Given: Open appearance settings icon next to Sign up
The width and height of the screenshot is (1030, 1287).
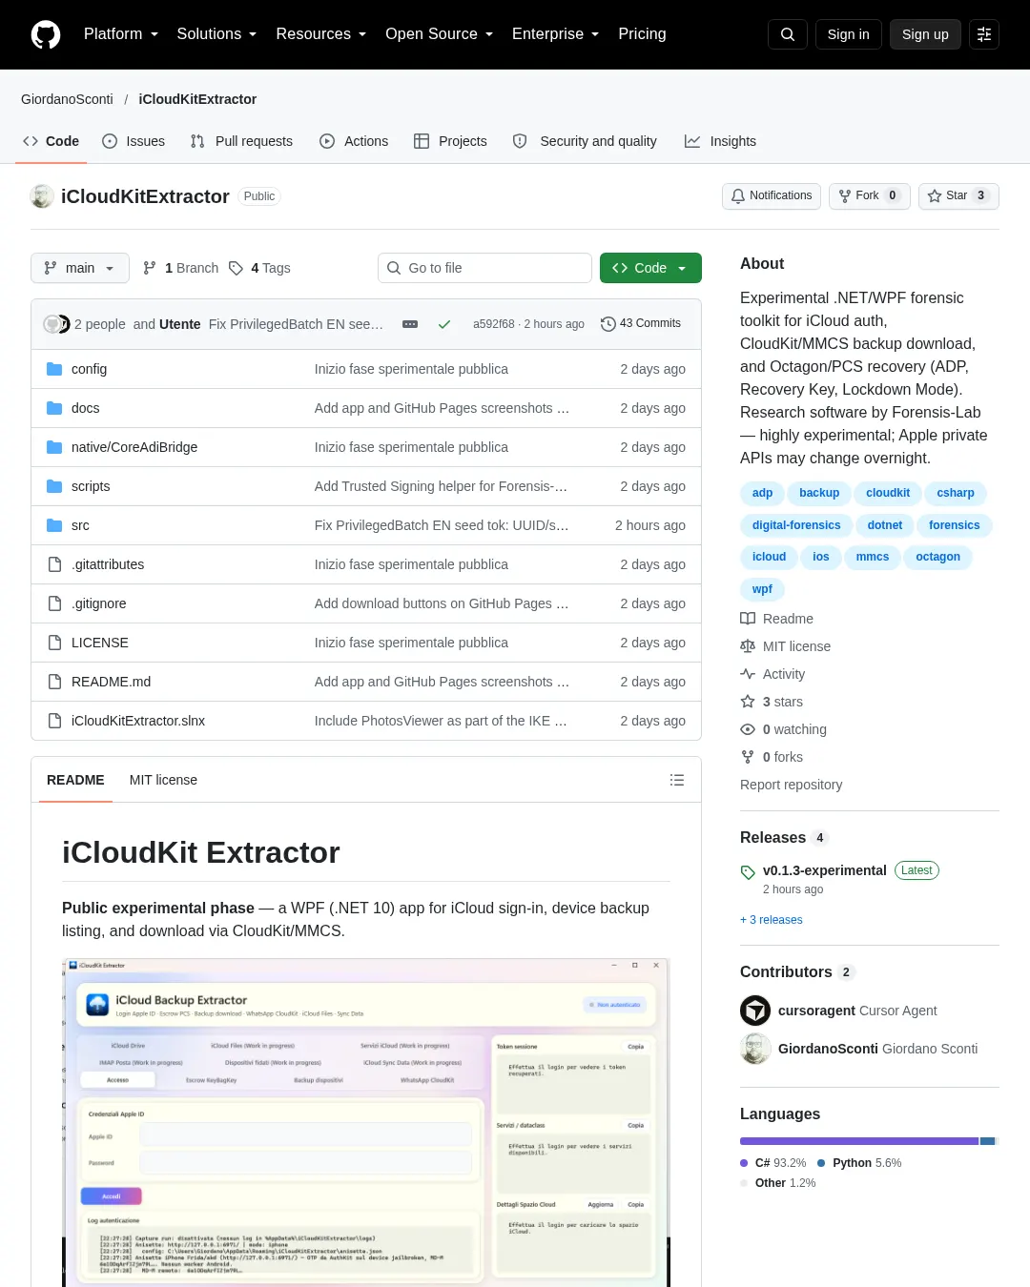Looking at the screenshot, I should [x=984, y=34].
